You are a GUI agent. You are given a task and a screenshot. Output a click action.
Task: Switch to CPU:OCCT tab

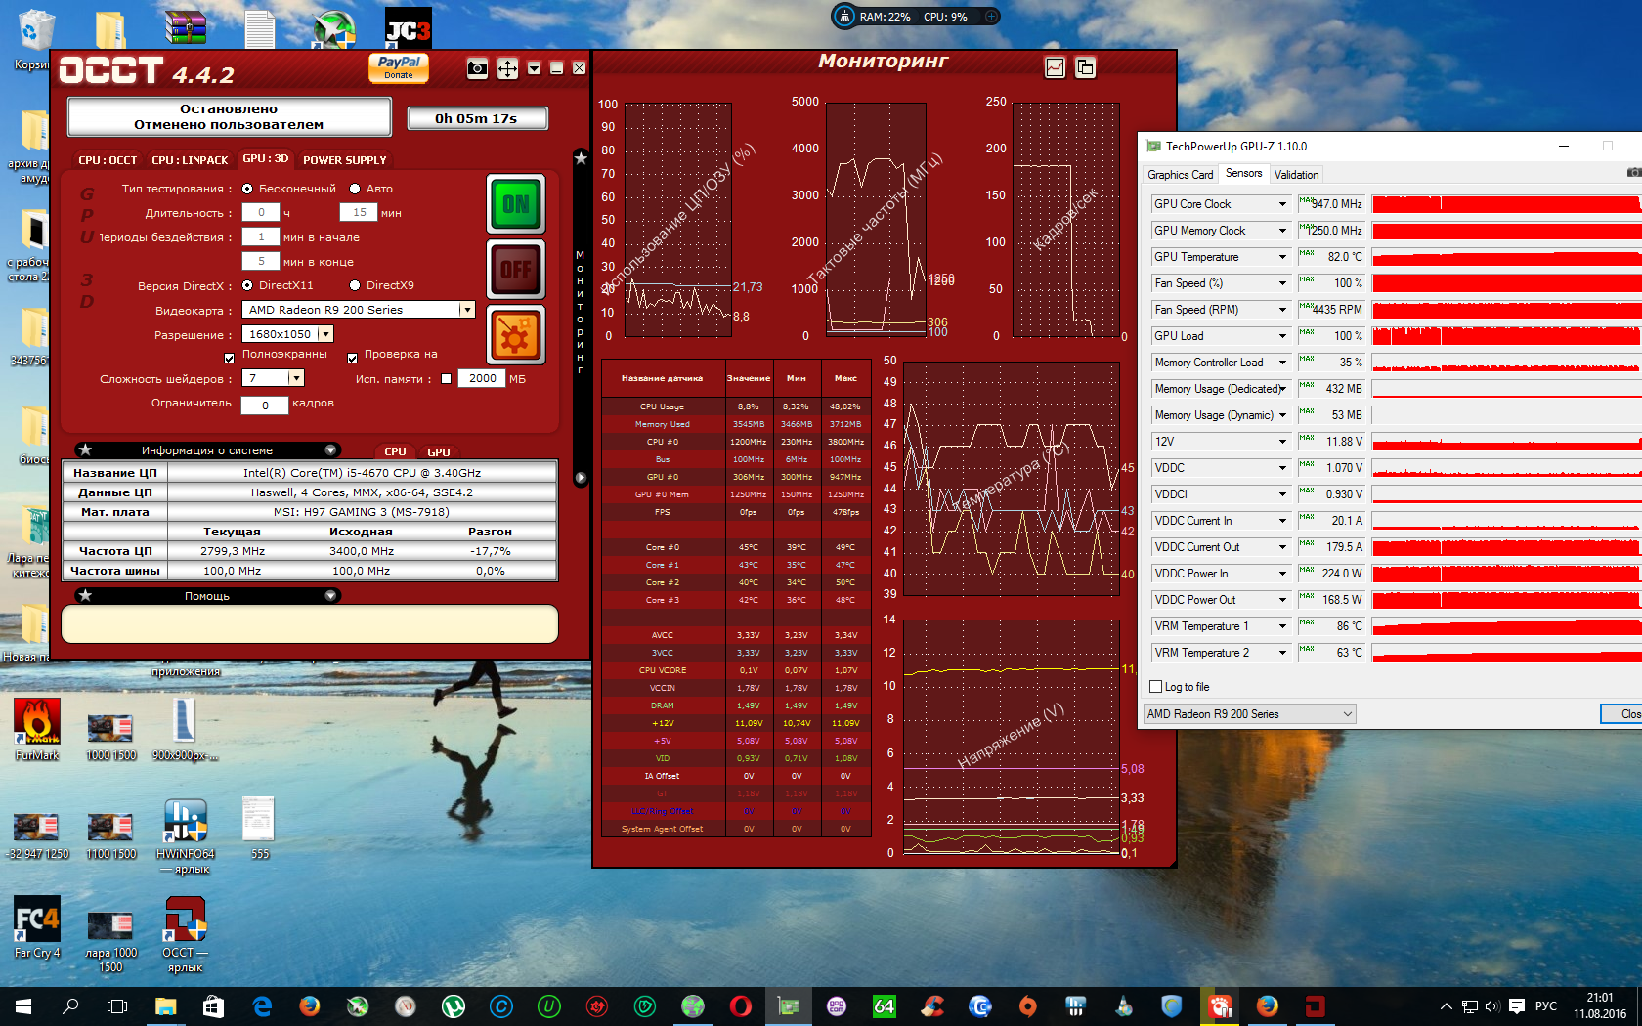[x=108, y=160]
